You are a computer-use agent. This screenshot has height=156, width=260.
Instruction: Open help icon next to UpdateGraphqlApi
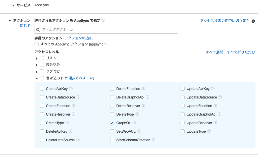point(219,114)
